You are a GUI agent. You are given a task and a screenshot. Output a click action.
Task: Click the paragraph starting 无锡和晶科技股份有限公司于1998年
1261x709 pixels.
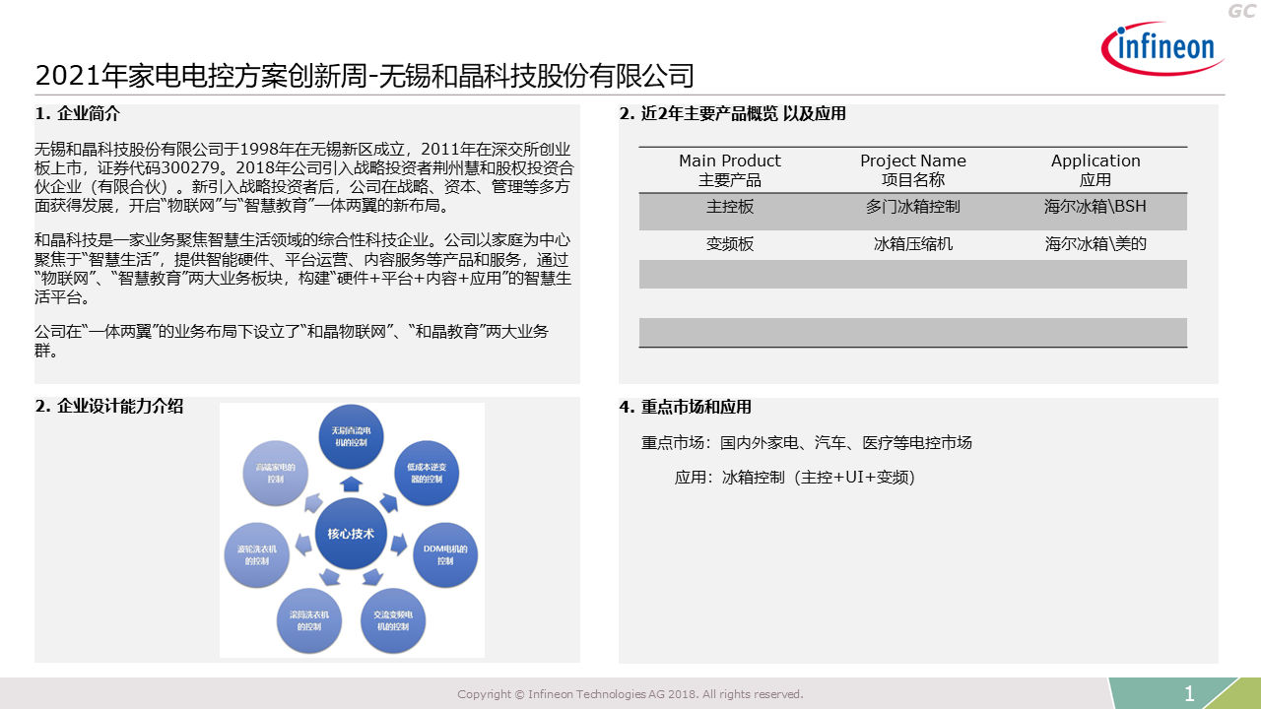pyautogui.click(x=303, y=178)
